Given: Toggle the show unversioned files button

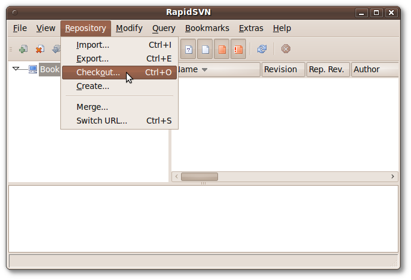Looking at the screenshot, I should [x=188, y=49].
